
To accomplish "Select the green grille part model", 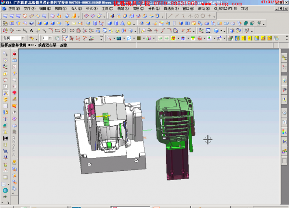I will (x=174, y=125).
